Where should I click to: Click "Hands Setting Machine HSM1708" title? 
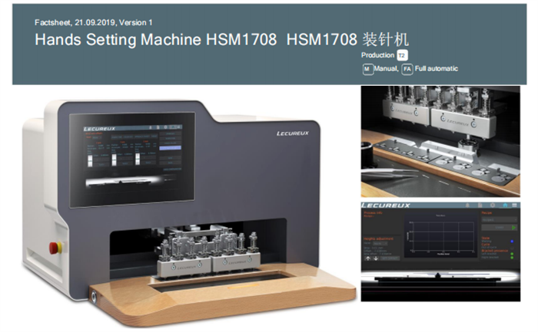click(x=156, y=40)
